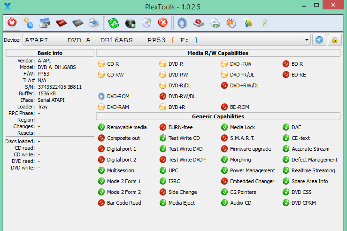Viewport: 347px width, 231px height.
Task: Click the S.M.A.R.T. red status icon
Action: 224,138
